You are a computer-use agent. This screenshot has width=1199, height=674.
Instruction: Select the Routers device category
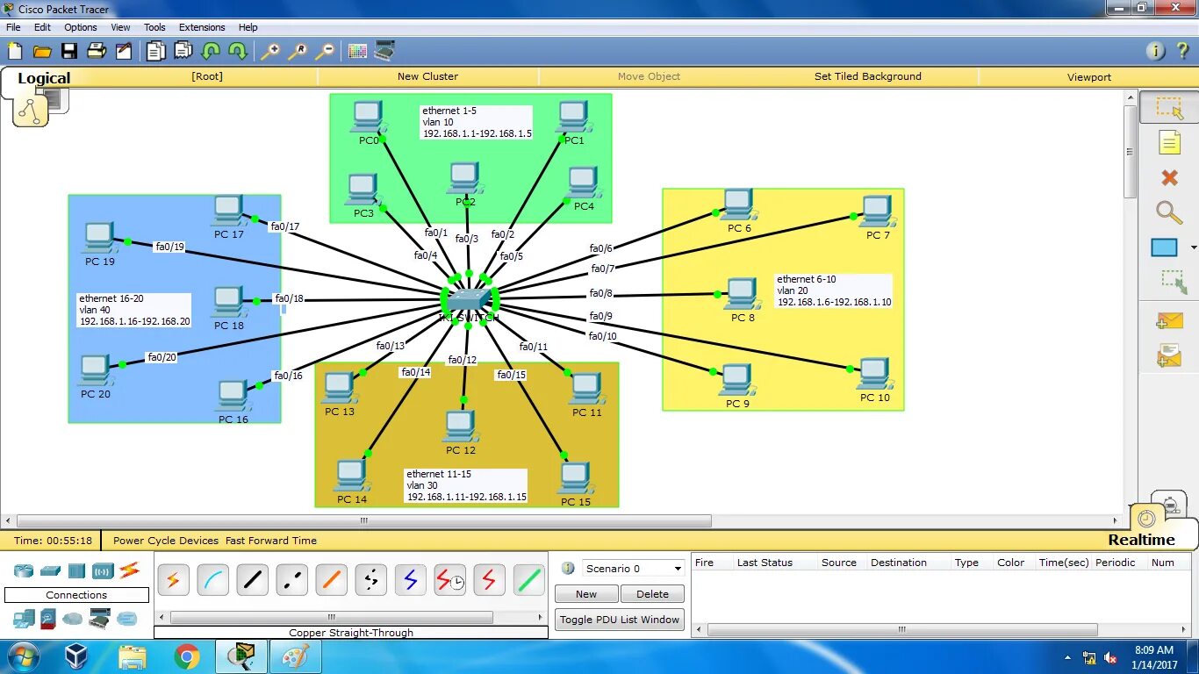[x=23, y=570]
